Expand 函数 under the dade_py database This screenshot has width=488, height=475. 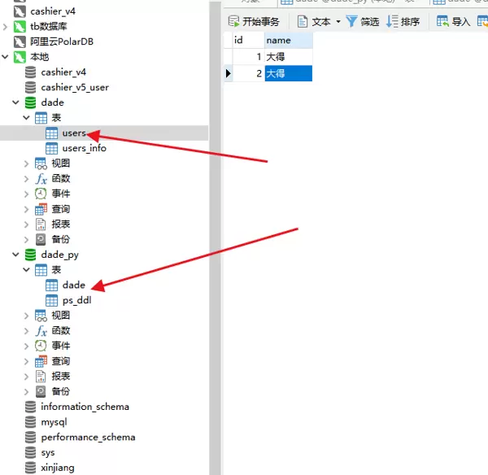[27, 331]
